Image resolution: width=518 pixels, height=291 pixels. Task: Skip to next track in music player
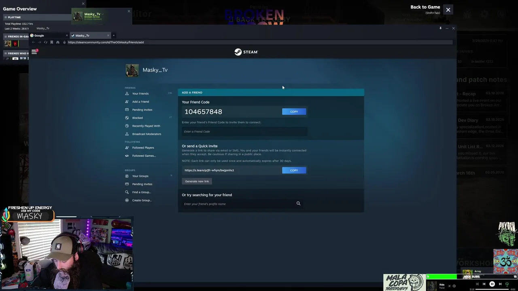(x=500, y=284)
